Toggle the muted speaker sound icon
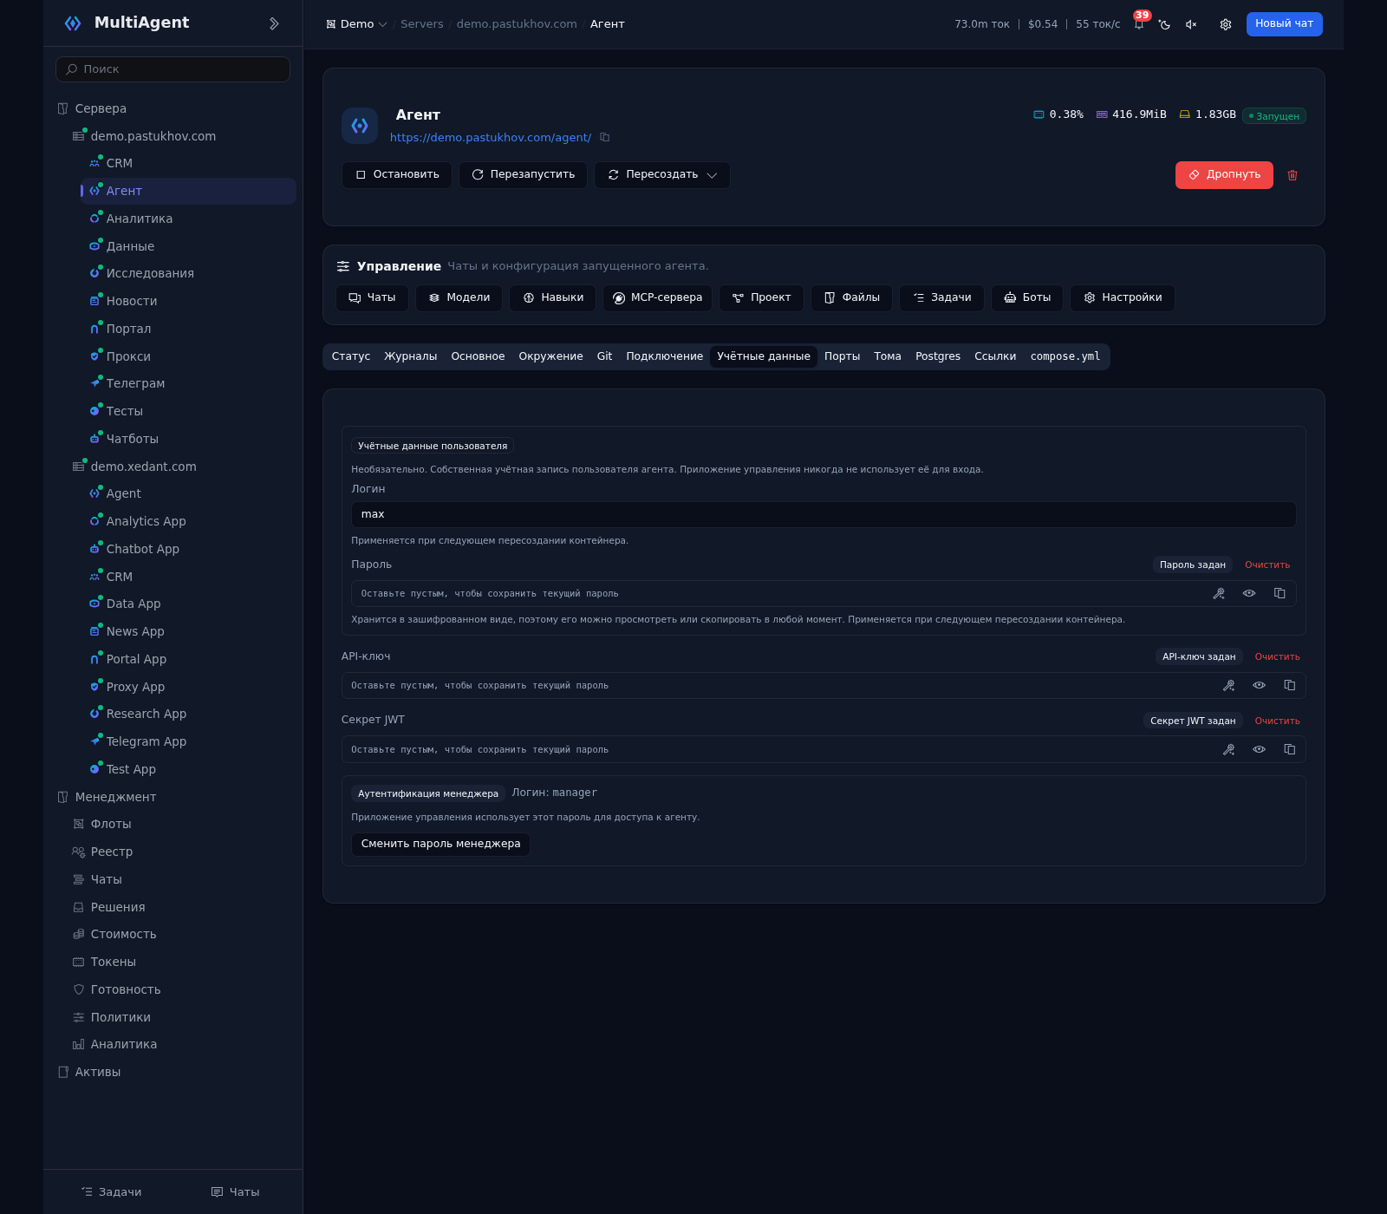 (1191, 24)
